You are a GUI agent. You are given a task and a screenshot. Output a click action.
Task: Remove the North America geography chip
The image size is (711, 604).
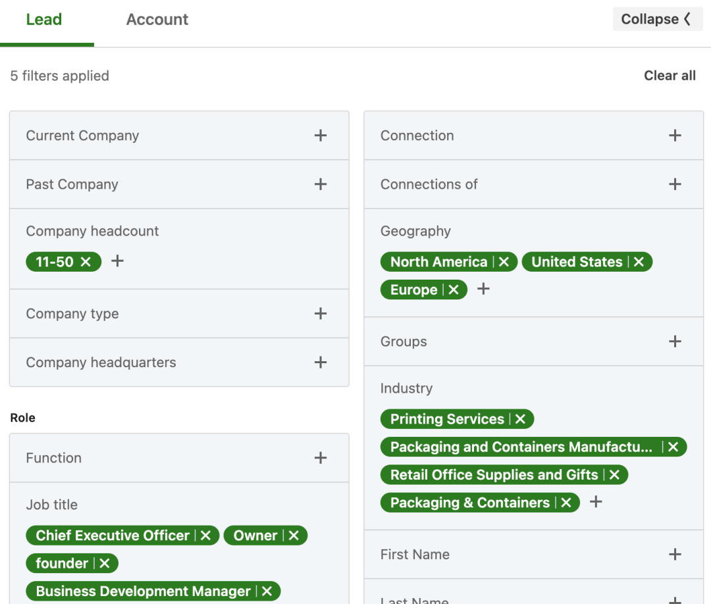(504, 262)
